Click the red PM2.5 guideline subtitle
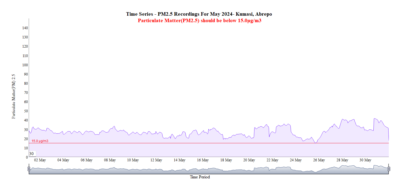This screenshot has height=190, width=401. [x=199, y=21]
